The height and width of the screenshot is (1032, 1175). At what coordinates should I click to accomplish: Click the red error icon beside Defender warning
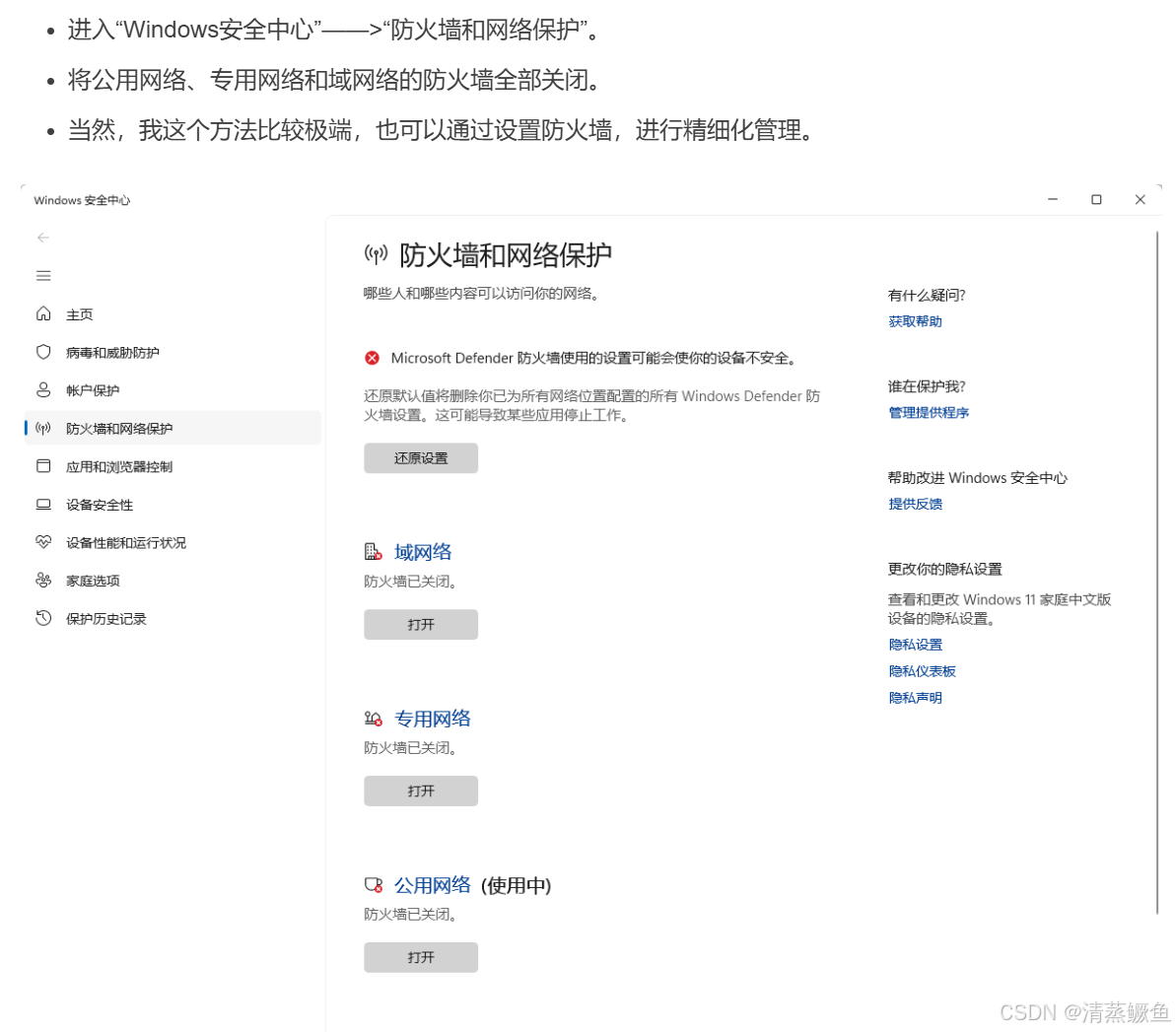(372, 358)
